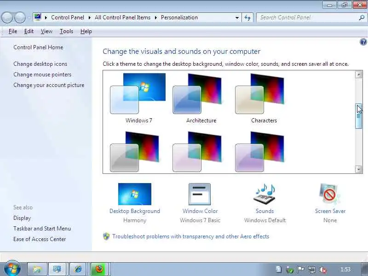Screen dimensions: 368x276
Task: Open the Tools menu
Action: point(66,31)
